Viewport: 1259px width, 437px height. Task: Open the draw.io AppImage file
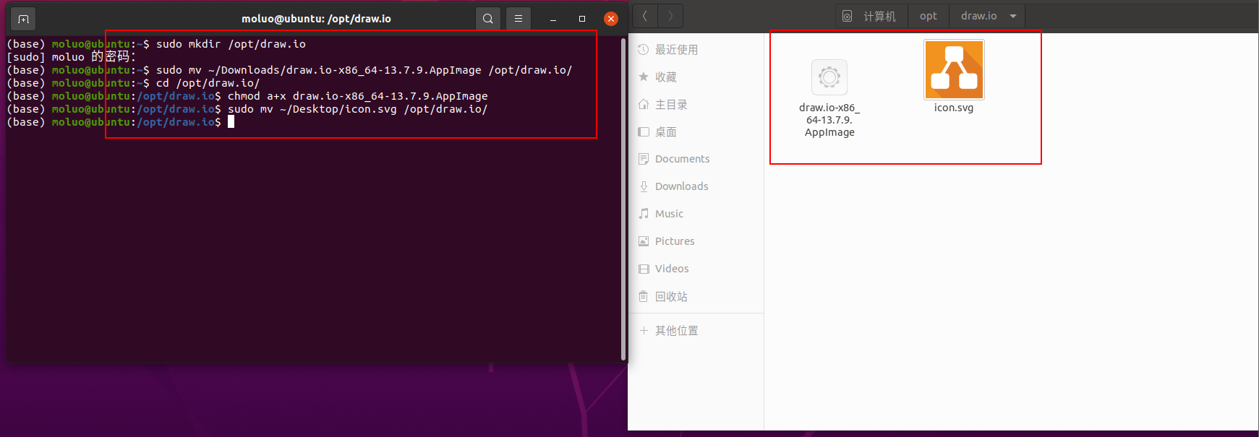click(829, 98)
